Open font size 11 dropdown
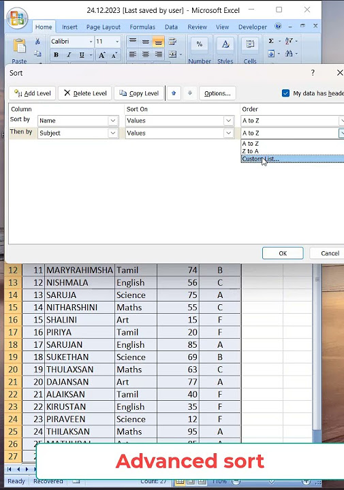The height and width of the screenshot is (490, 344). coord(117,42)
